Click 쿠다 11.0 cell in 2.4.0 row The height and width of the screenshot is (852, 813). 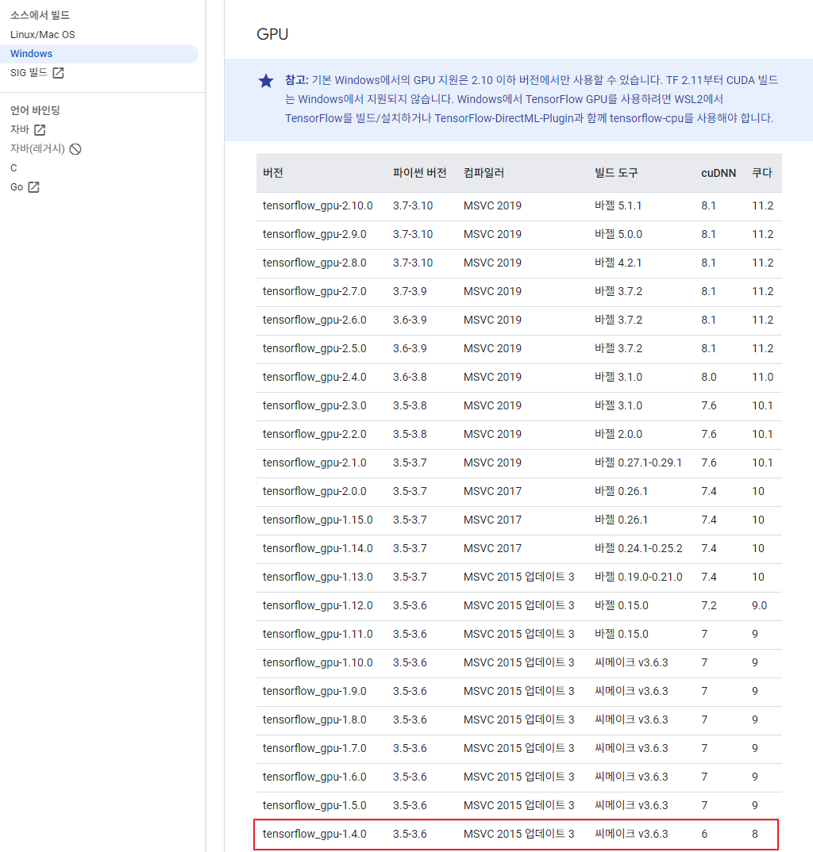[x=762, y=377]
